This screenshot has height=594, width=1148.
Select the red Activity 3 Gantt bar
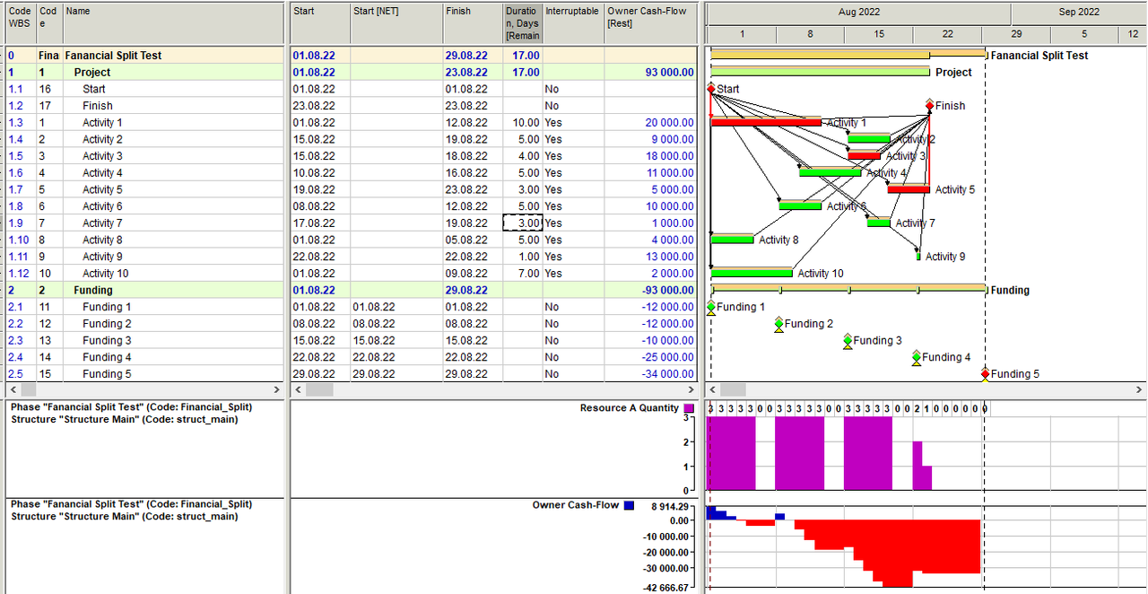(865, 156)
